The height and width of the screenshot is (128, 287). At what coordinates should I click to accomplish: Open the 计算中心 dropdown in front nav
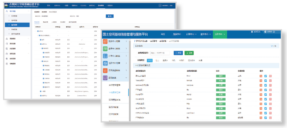(191, 34)
